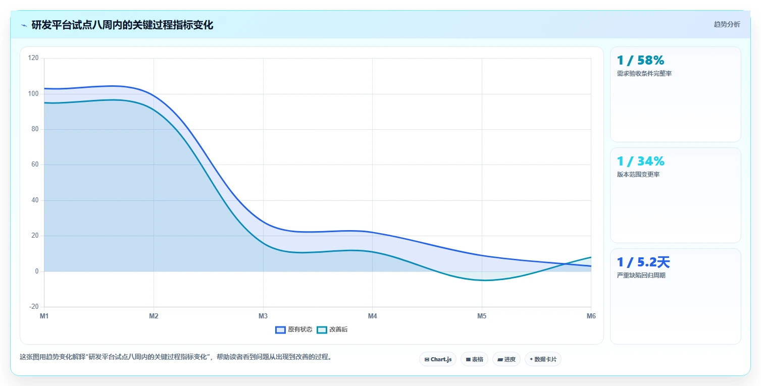761x386 pixels.
Task: Click the M4 axis label
Action: 372,316
